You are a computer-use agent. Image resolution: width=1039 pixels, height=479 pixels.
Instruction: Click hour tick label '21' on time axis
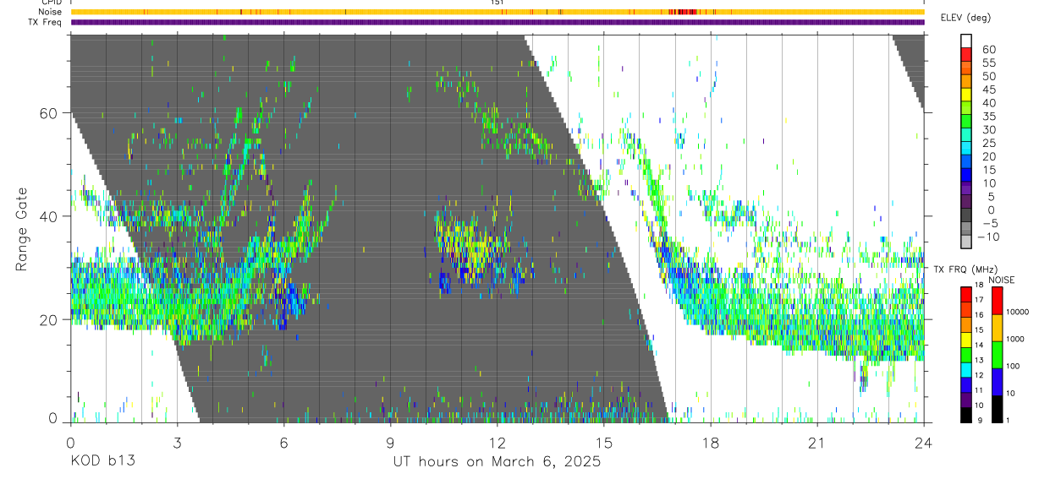pyautogui.click(x=816, y=442)
